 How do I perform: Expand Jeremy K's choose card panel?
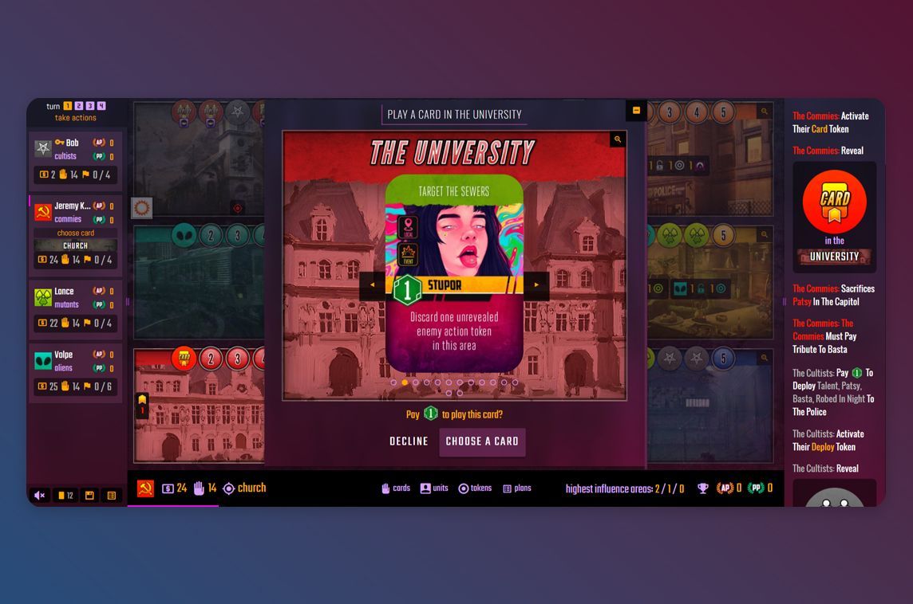[x=76, y=232]
